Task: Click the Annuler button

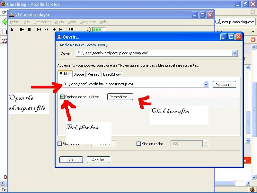Action: 98,160
